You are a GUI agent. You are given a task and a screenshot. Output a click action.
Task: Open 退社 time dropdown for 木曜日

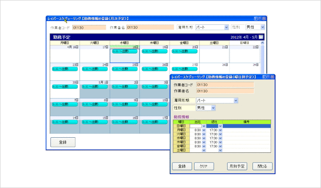click(220, 142)
